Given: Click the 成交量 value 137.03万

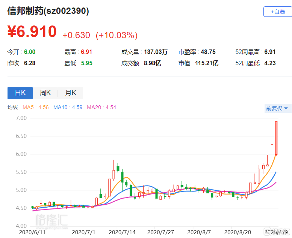Looking at the screenshot, I should click(156, 52).
